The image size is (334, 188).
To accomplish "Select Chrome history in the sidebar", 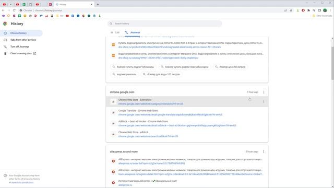I will (x=21, y=33).
